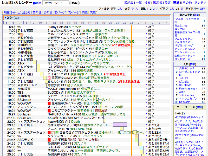Switch text size to 大
Image resolution: width=208 pixels, height=156 pixels.
[137, 9]
